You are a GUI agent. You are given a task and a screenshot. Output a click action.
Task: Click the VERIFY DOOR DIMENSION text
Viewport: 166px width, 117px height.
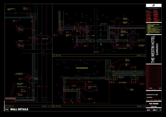coord(123,82)
